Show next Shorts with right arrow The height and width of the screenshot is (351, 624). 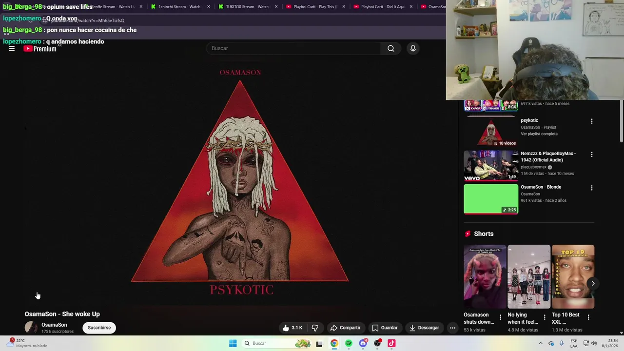point(593,283)
